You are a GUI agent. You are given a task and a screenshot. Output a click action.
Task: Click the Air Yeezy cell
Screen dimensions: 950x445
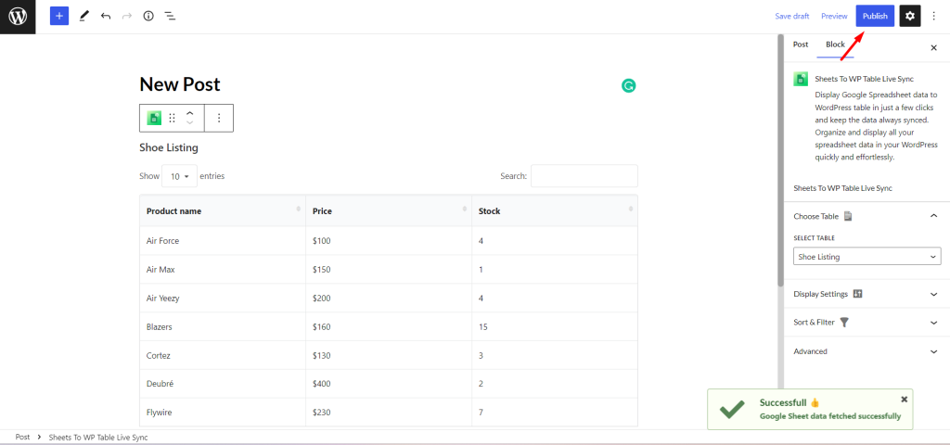[x=223, y=298]
